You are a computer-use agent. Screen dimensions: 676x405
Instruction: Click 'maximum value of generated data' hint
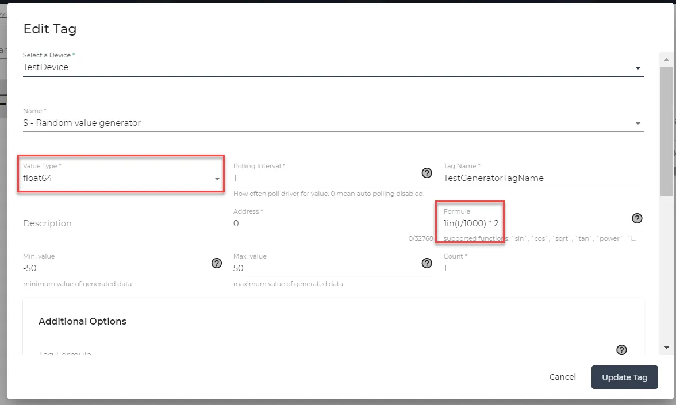pyautogui.click(x=288, y=284)
